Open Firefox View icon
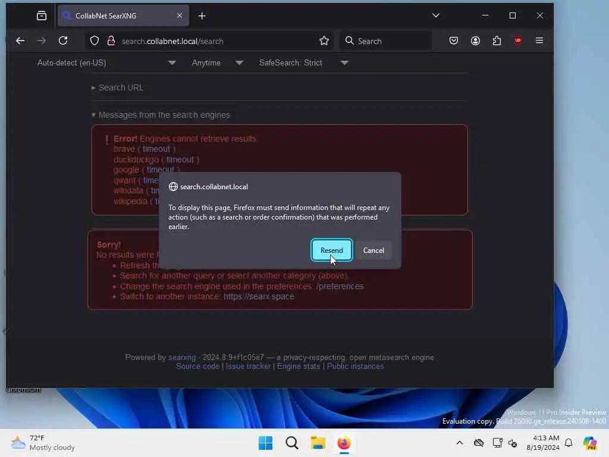 (x=42, y=16)
